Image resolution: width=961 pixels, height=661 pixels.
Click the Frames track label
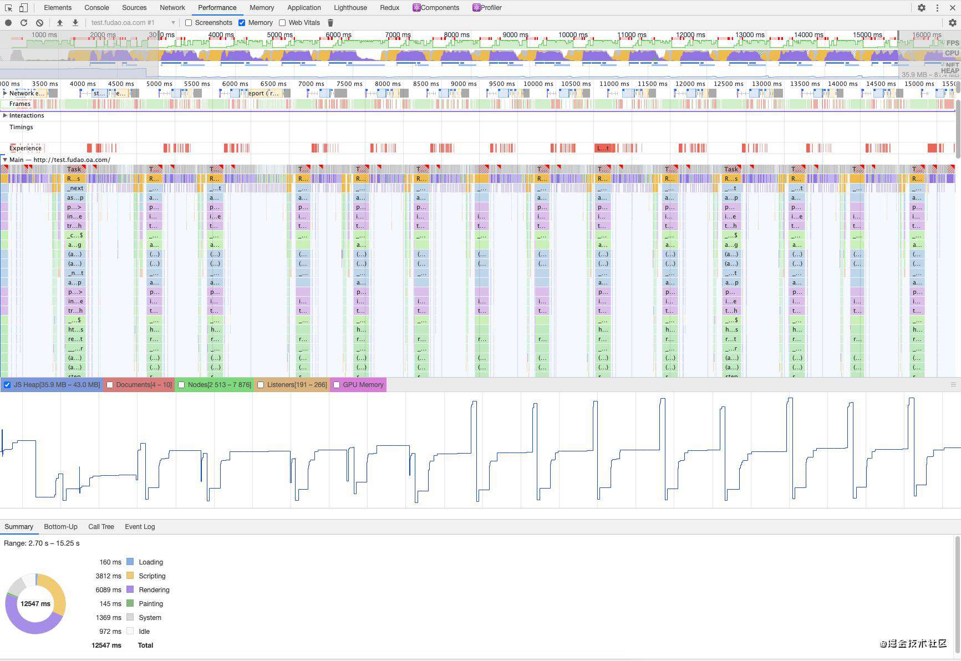20,104
